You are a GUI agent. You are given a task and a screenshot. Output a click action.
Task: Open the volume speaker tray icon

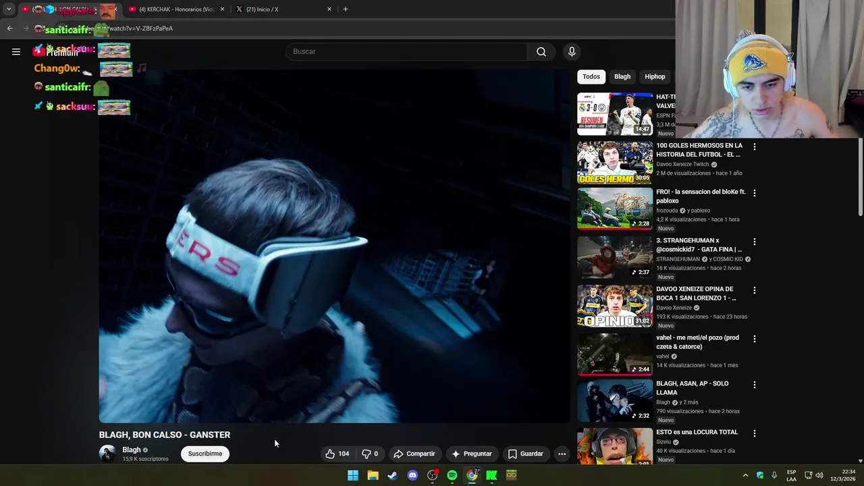pyautogui.click(x=819, y=475)
